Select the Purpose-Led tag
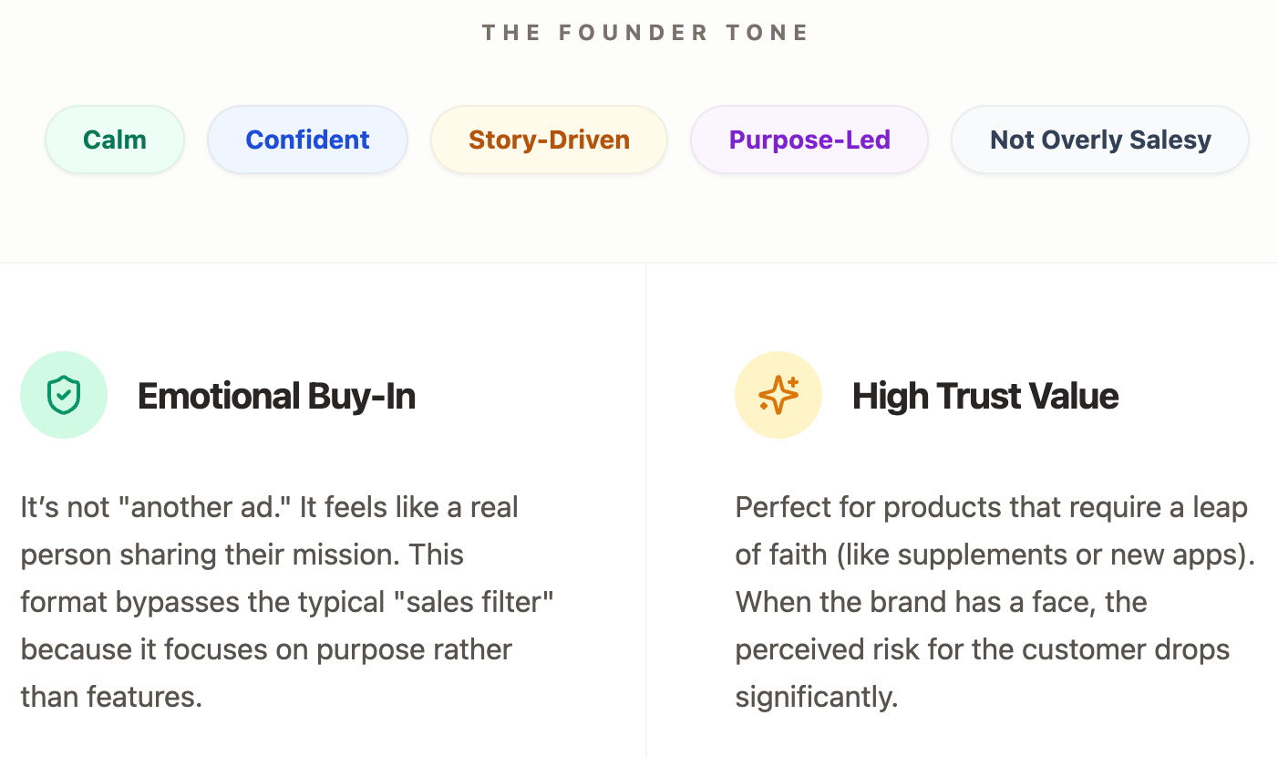The width and height of the screenshot is (1278, 757). coord(809,140)
